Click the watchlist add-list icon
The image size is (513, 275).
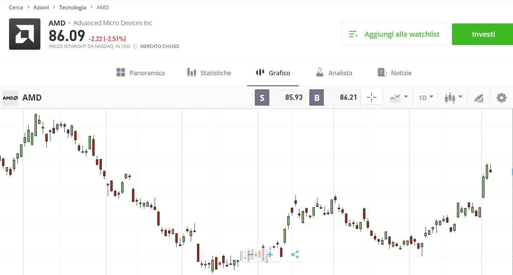353,35
